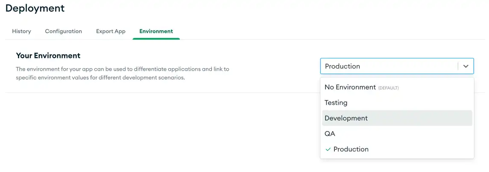The width and height of the screenshot is (489, 172).
Task: Click the 'No Environment' label text
Action: click(350, 87)
